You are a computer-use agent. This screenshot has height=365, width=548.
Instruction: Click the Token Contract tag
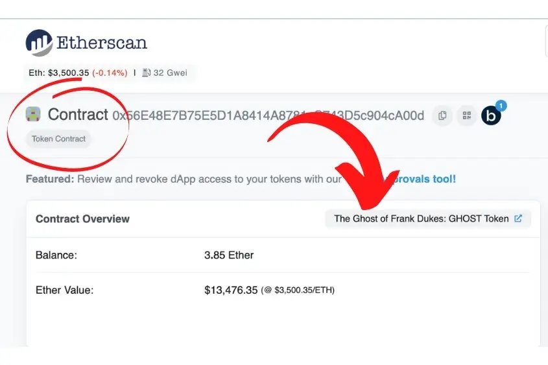(58, 139)
